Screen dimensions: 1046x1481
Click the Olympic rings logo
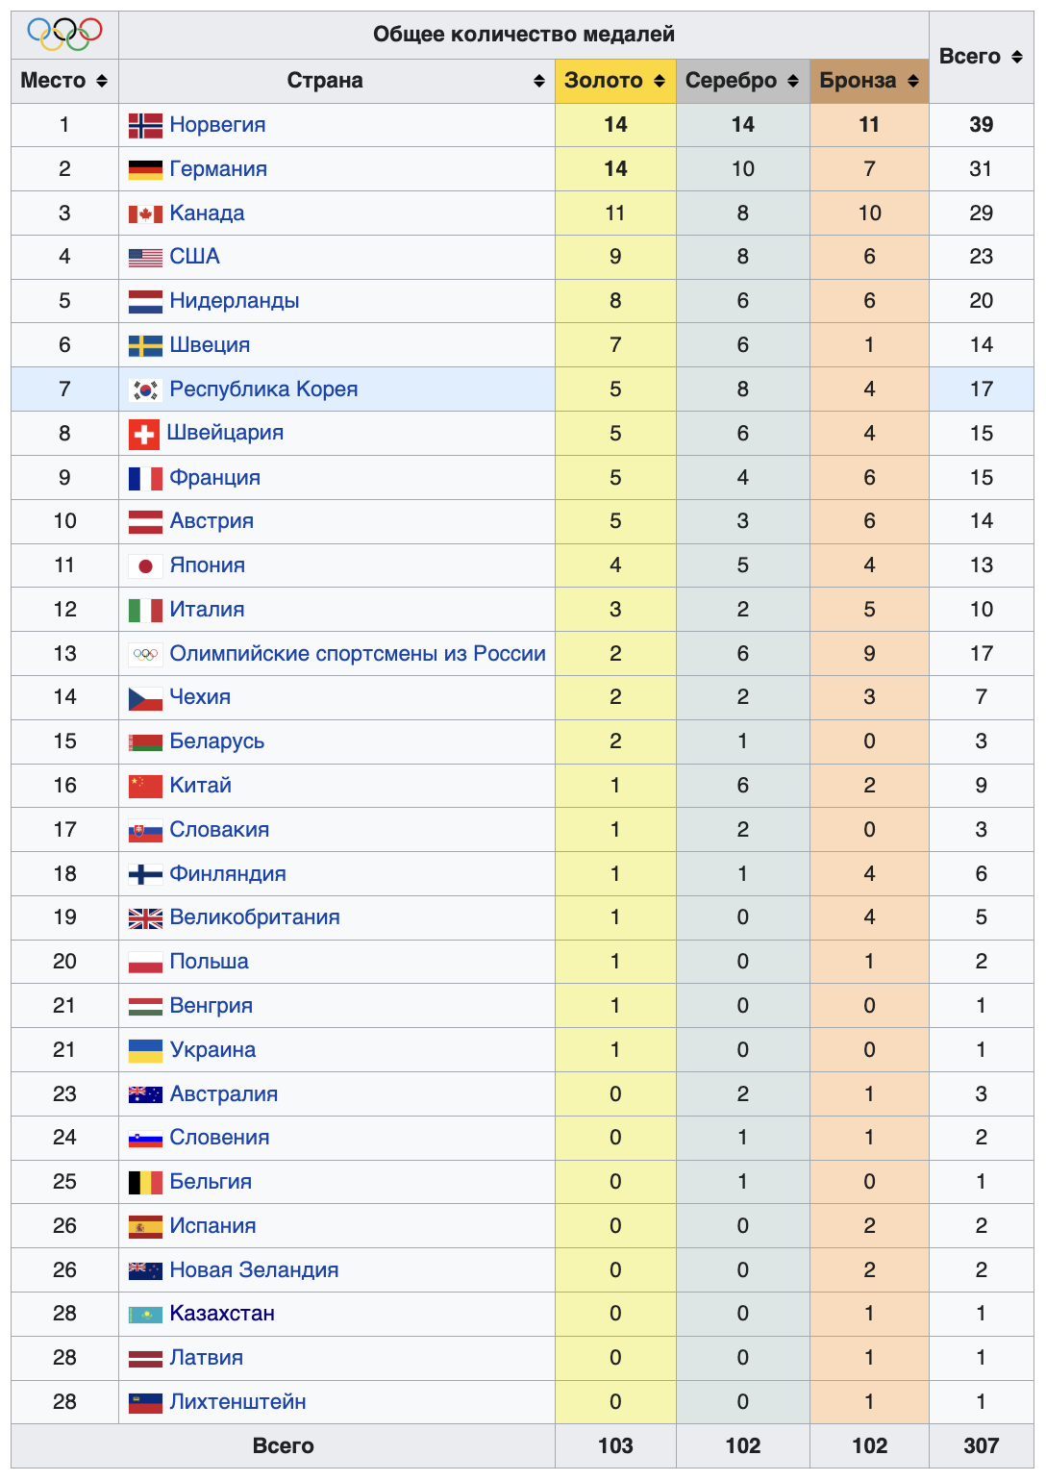64,35
